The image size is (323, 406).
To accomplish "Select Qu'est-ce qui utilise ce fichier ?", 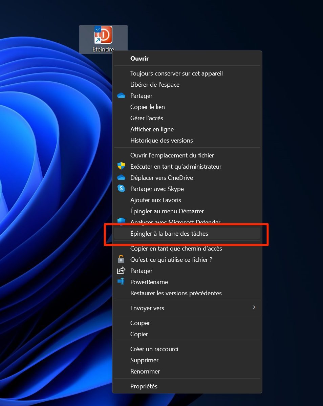I will [x=187, y=259].
